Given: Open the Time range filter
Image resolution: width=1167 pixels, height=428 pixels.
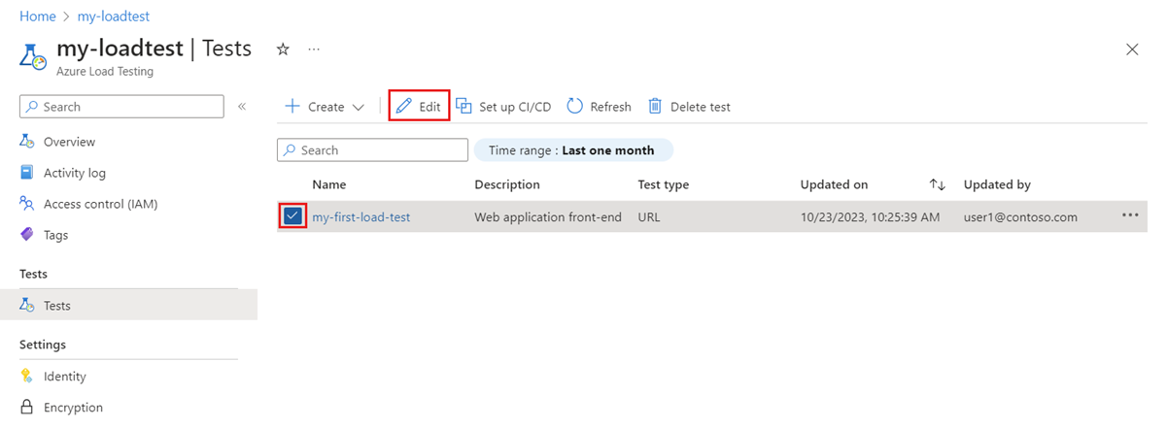Looking at the screenshot, I should tap(571, 150).
